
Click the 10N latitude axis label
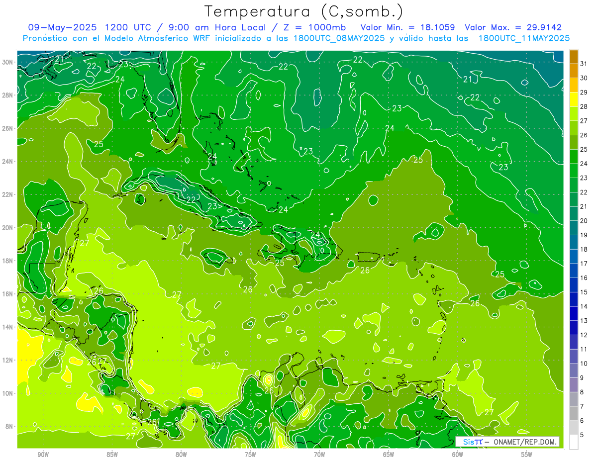tap(8, 393)
